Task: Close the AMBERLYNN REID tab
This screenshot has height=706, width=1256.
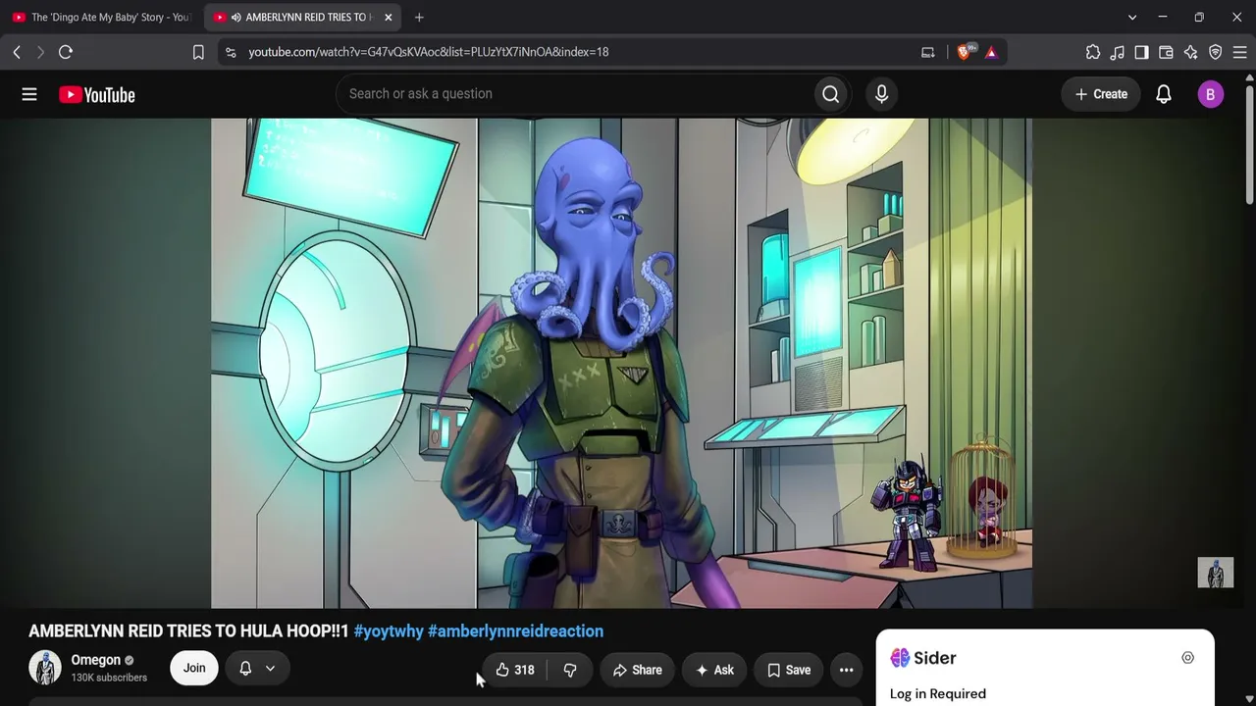Action: (x=389, y=18)
